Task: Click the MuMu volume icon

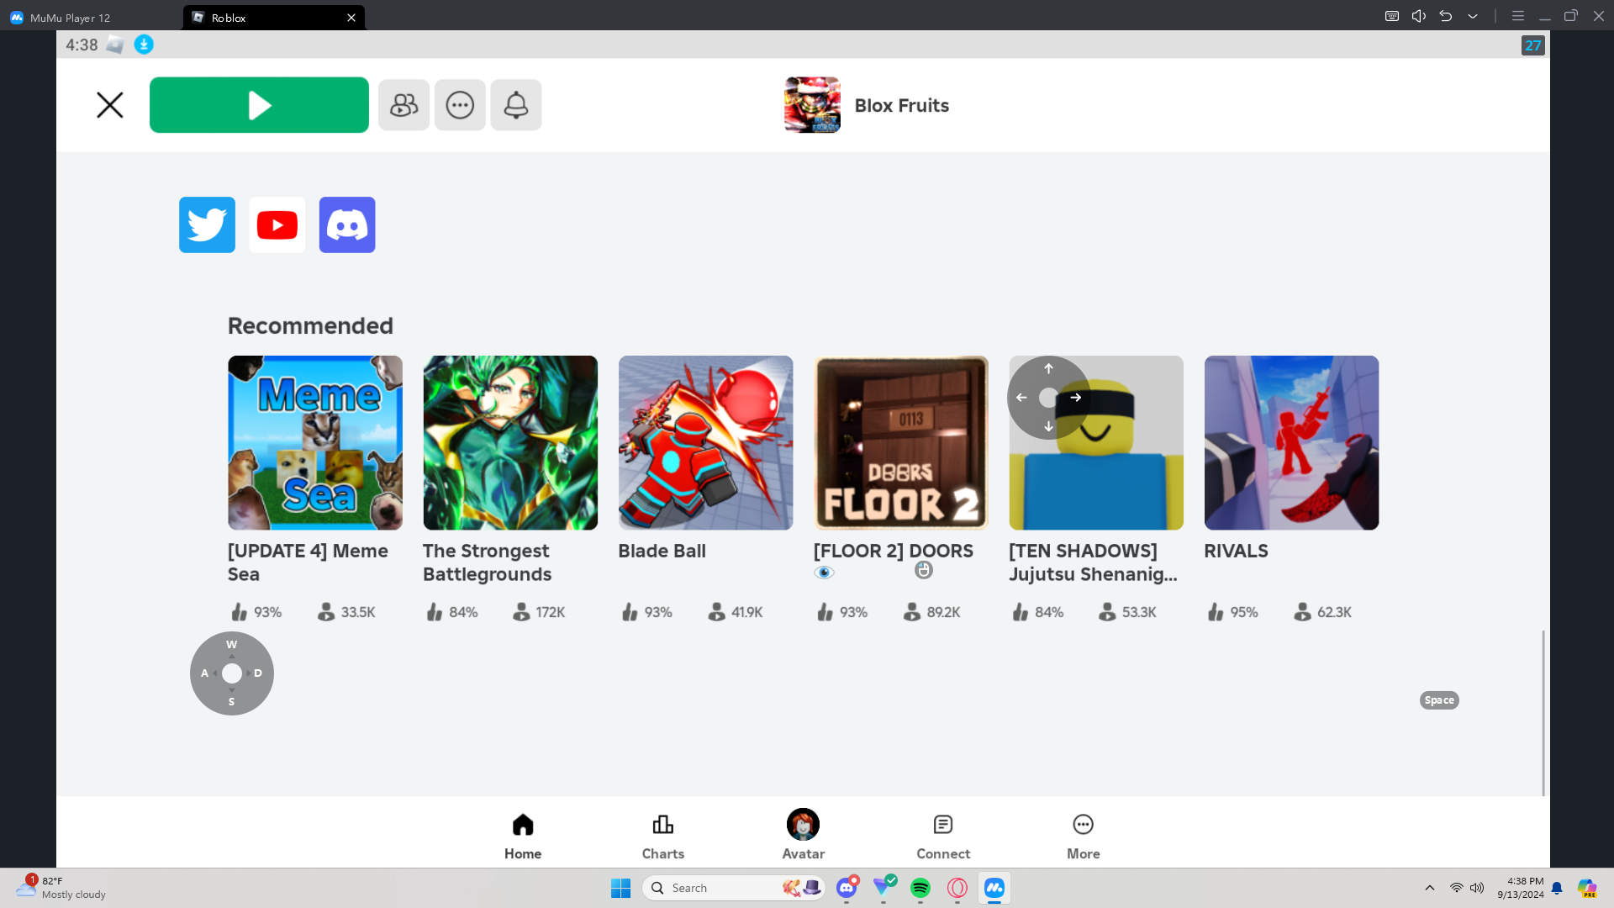Action: point(1419,16)
